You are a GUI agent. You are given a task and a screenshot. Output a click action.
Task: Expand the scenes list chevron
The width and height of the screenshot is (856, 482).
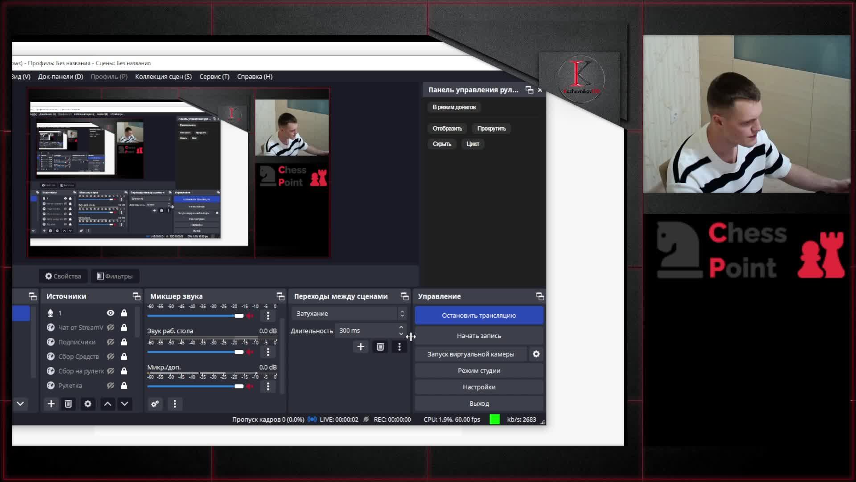point(21,404)
